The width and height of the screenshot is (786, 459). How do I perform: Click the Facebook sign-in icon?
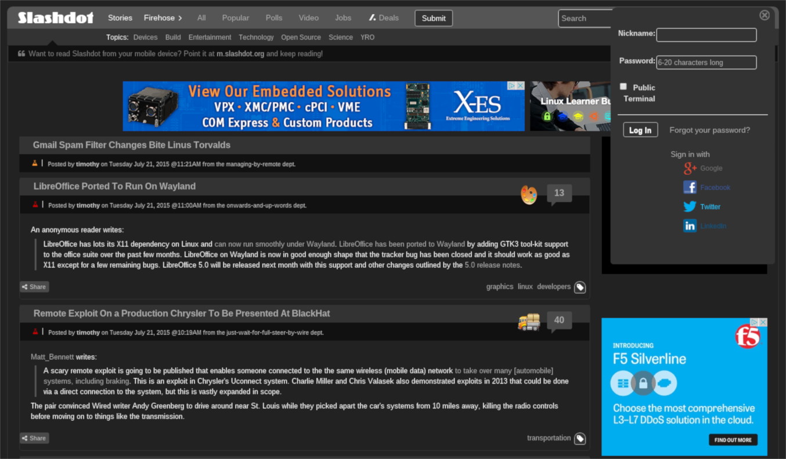tap(690, 187)
